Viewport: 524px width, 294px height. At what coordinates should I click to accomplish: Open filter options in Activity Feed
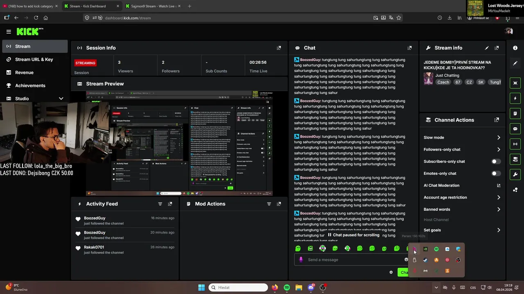pos(160,204)
